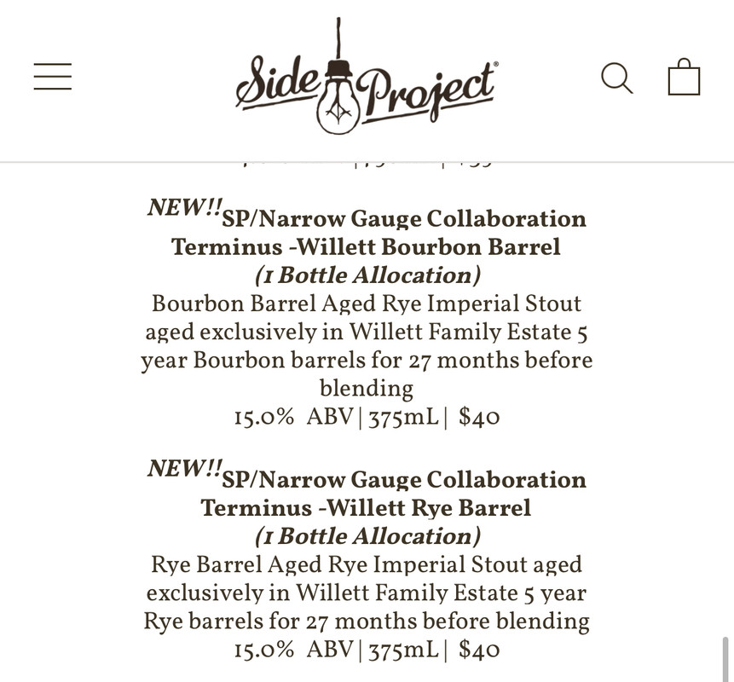Click Bourbon Barrel's 1 Bottle Allocation note

tap(367, 275)
